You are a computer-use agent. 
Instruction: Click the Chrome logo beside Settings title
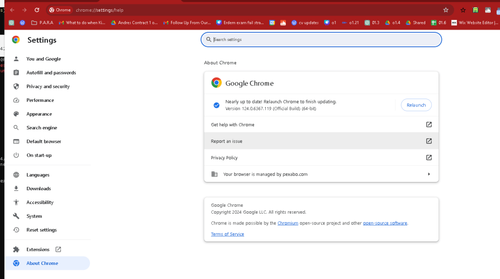click(x=16, y=40)
